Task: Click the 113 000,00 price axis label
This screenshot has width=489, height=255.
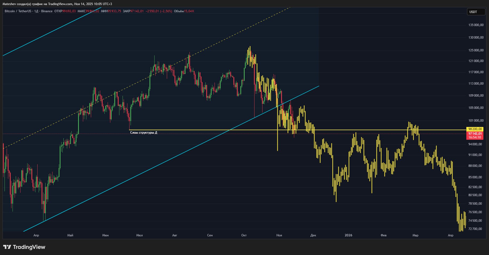Action: 476,84
